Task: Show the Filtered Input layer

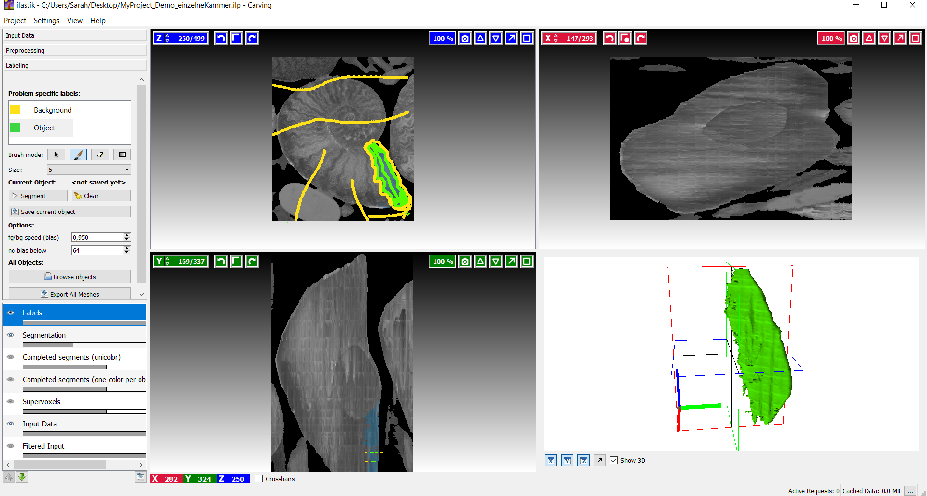Action: click(x=11, y=446)
